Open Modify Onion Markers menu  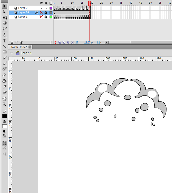[x=72, y=43]
